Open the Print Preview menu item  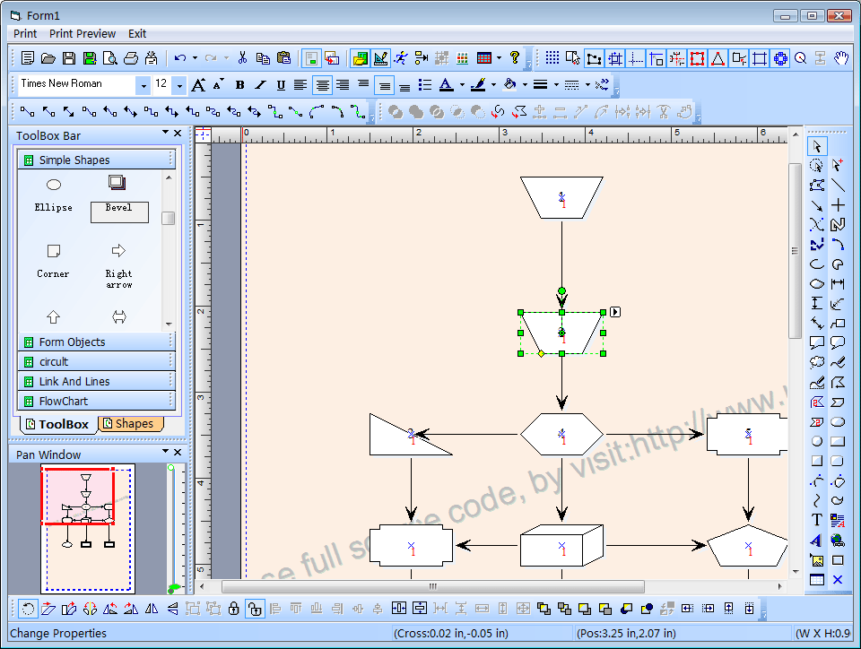point(83,33)
